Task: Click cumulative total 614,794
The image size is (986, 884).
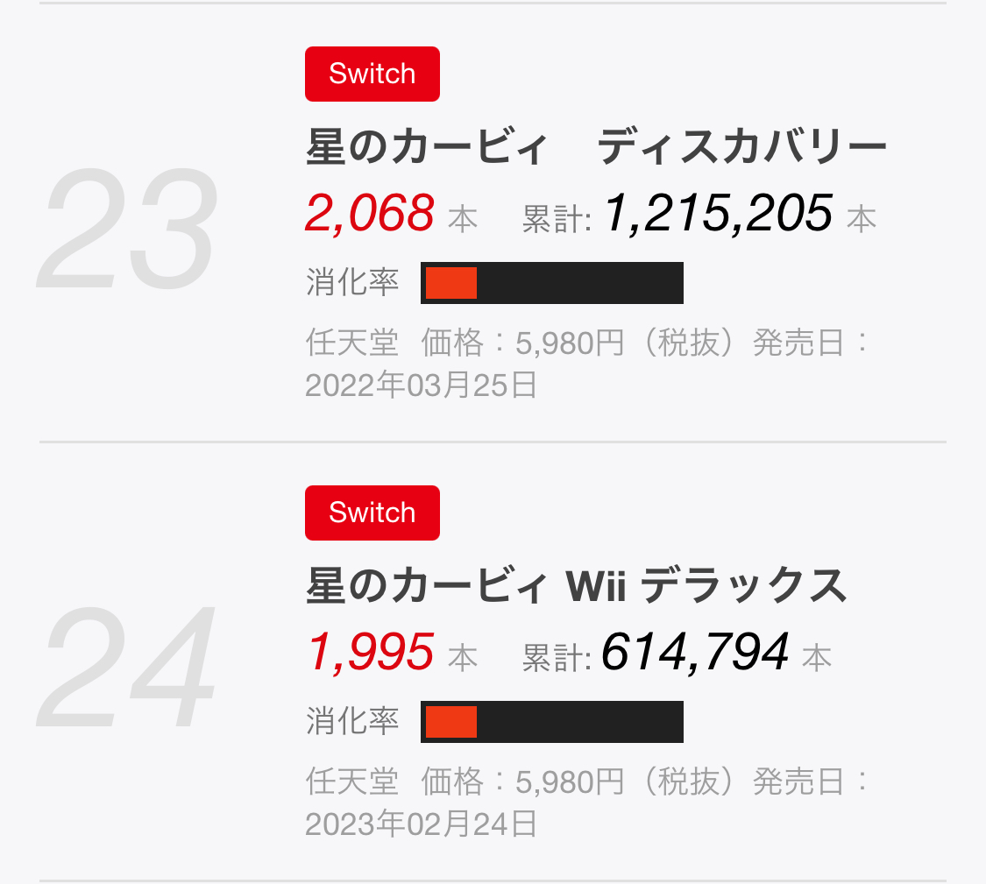Action: coord(696,652)
